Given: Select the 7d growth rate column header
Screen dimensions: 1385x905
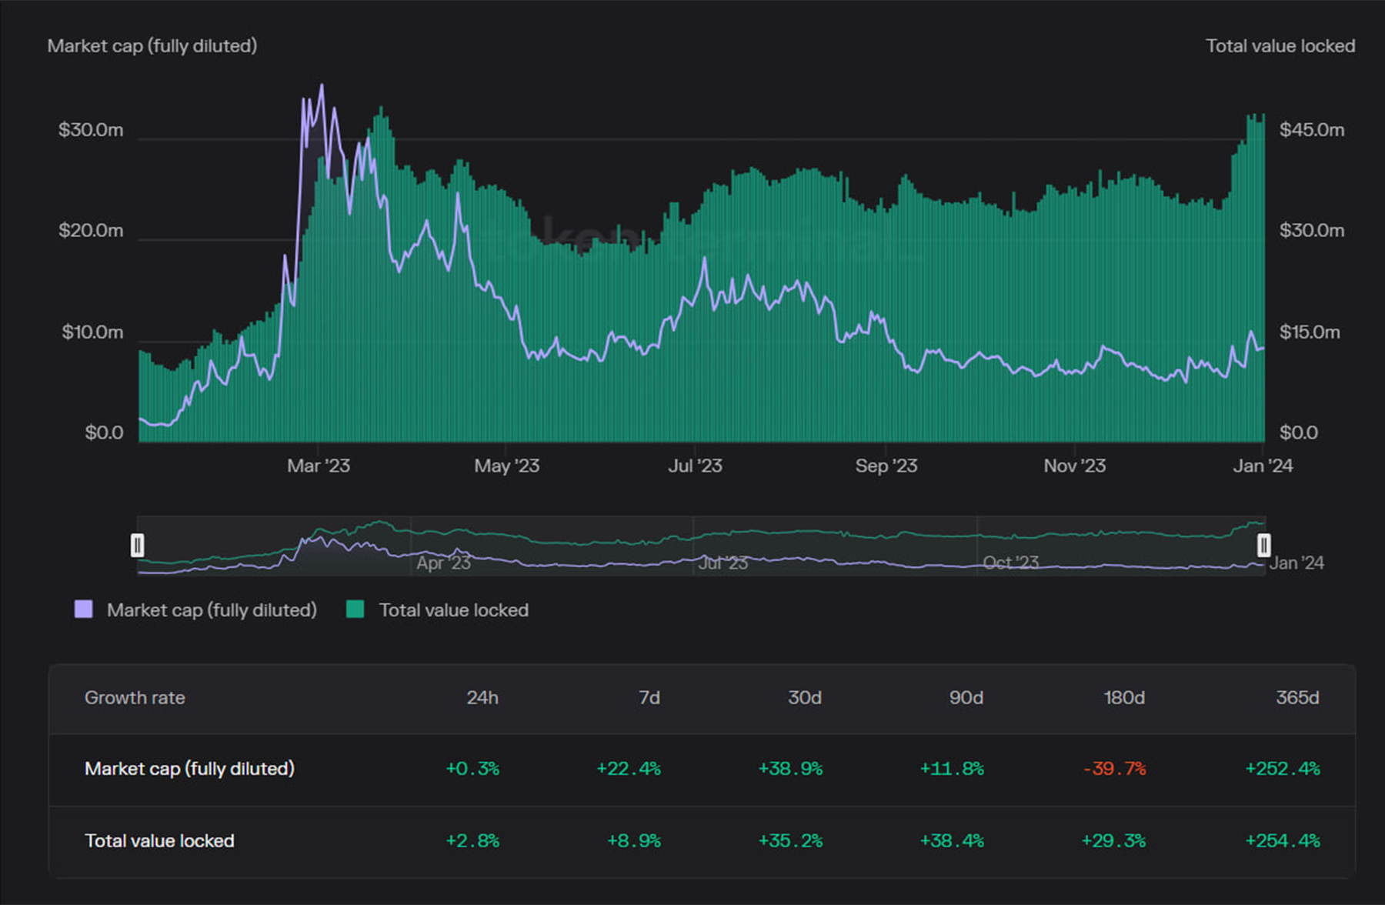Looking at the screenshot, I should coord(649,698).
